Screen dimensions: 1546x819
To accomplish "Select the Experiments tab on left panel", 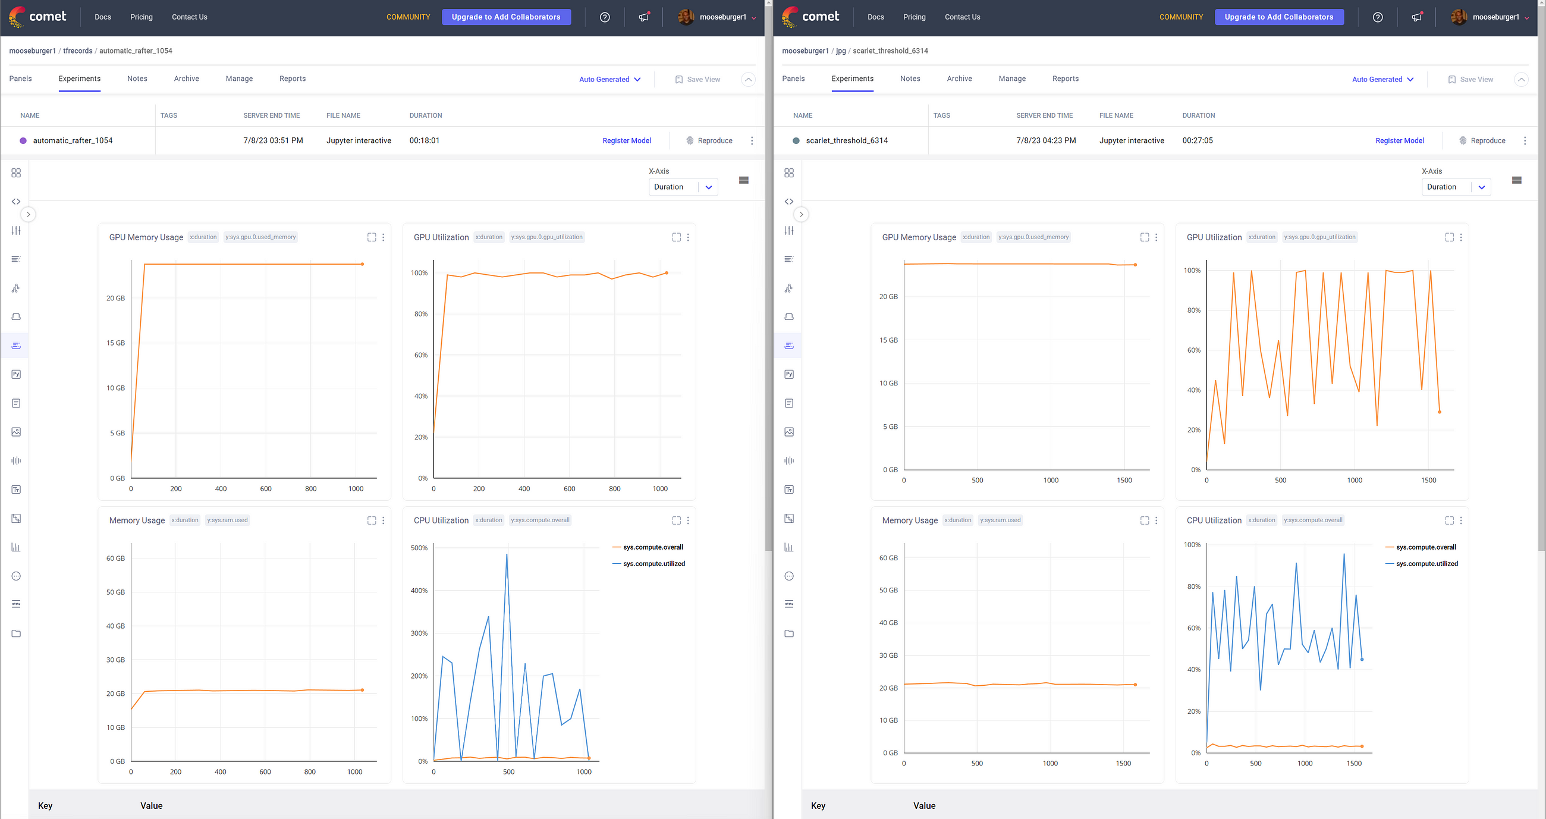I will (x=80, y=78).
